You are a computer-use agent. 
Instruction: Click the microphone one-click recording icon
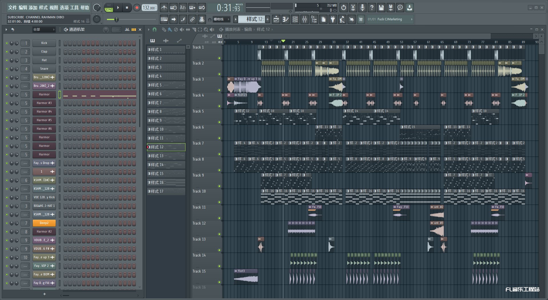click(x=362, y=8)
